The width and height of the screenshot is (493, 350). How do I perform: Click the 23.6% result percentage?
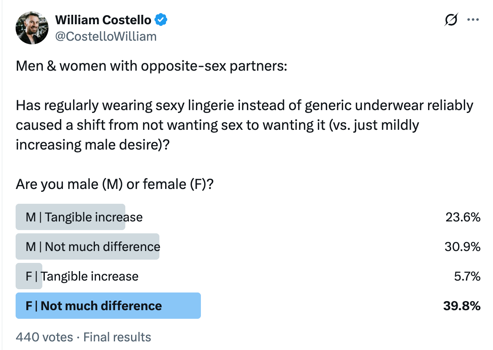point(463,217)
